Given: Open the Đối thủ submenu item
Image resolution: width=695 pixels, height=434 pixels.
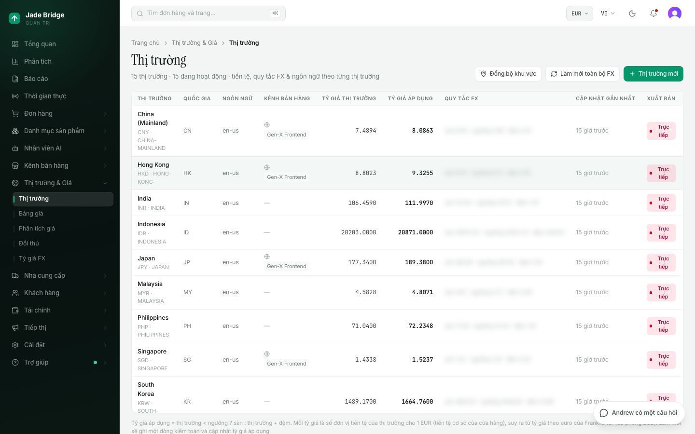Looking at the screenshot, I should pyautogui.click(x=63, y=244).
